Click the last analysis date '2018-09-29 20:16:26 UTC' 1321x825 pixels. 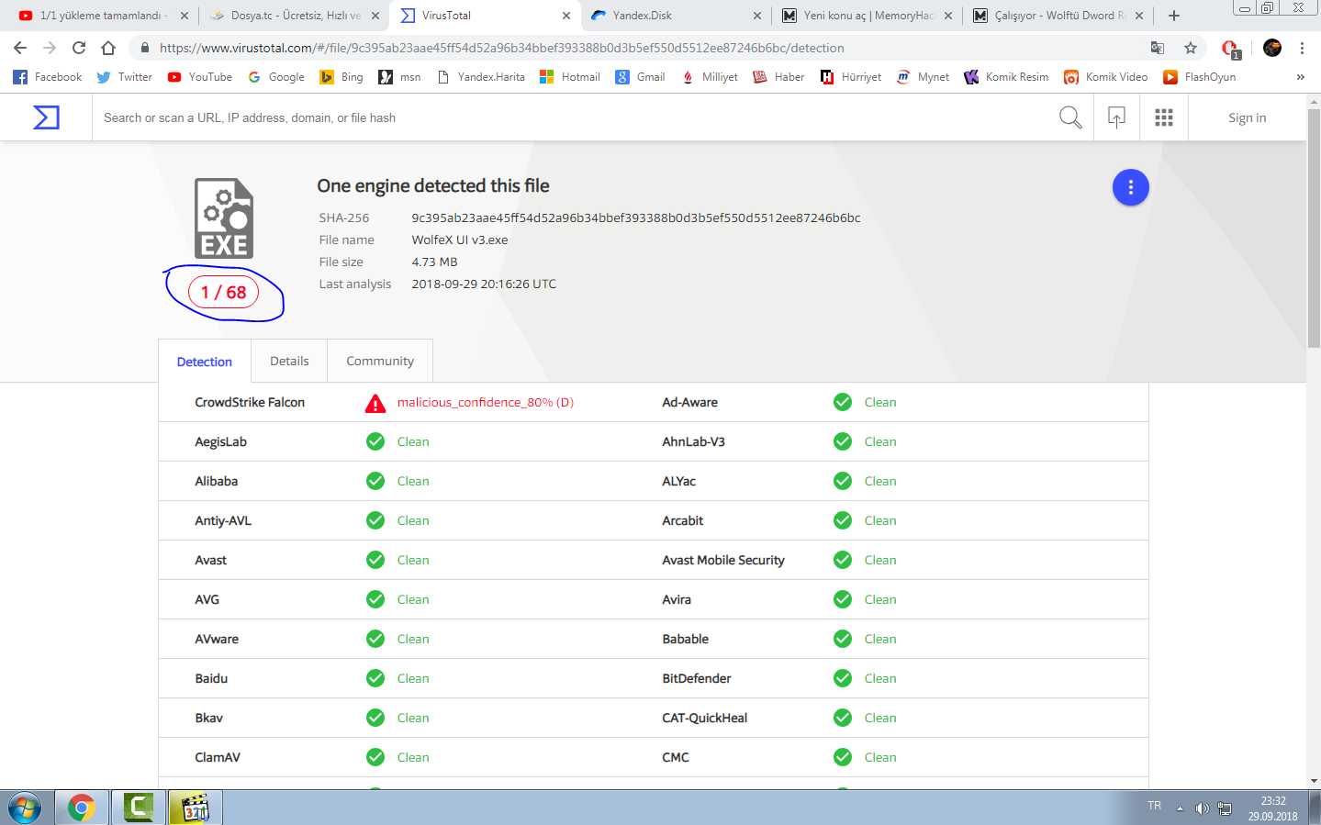click(x=484, y=284)
